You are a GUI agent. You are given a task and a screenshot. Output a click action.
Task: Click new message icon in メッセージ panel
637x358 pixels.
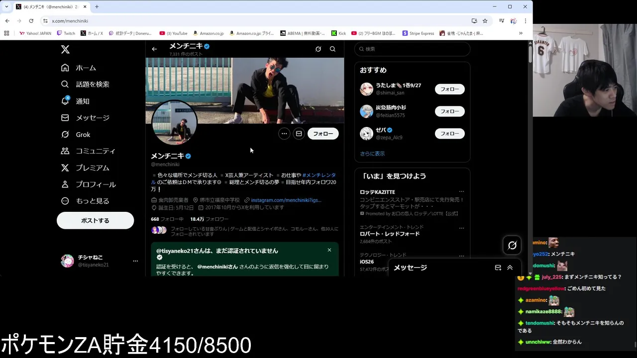pyautogui.click(x=498, y=268)
